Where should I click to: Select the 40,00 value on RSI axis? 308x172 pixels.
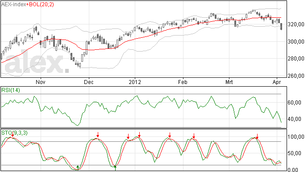click(294, 119)
